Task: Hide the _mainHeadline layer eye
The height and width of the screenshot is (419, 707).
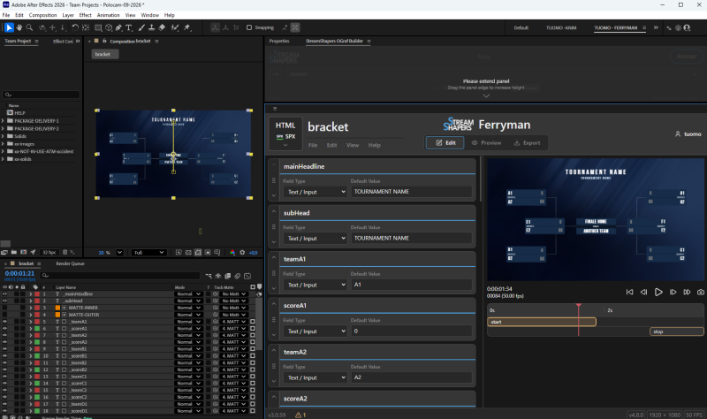Action: [x=4, y=294]
